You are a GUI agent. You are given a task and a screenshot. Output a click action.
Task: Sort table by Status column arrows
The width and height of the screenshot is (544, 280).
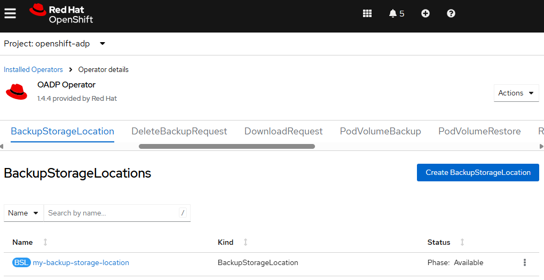pyautogui.click(x=462, y=242)
